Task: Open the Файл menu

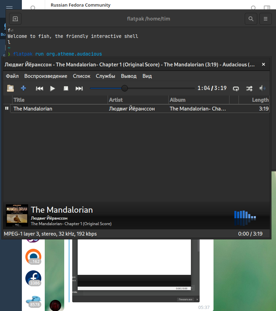Action: pyautogui.click(x=12, y=76)
